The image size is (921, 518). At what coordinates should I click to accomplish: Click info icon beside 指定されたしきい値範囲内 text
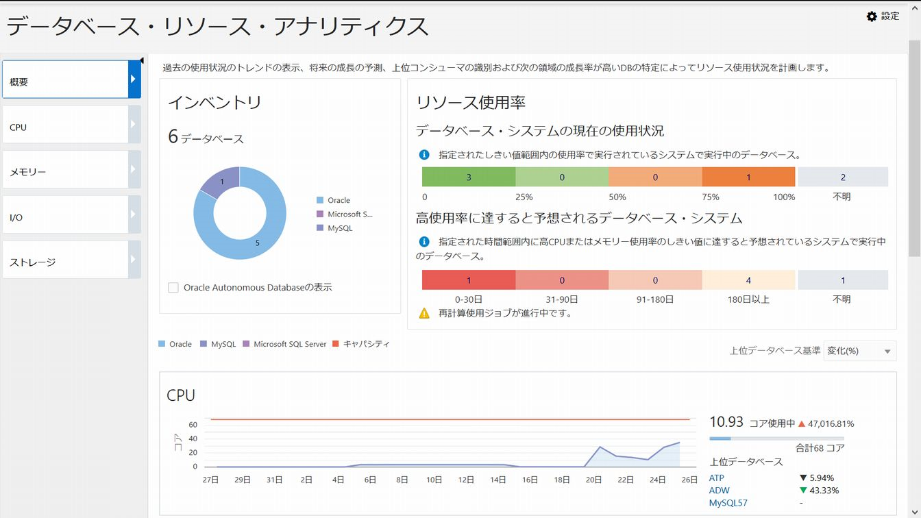[x=424, y=156]
